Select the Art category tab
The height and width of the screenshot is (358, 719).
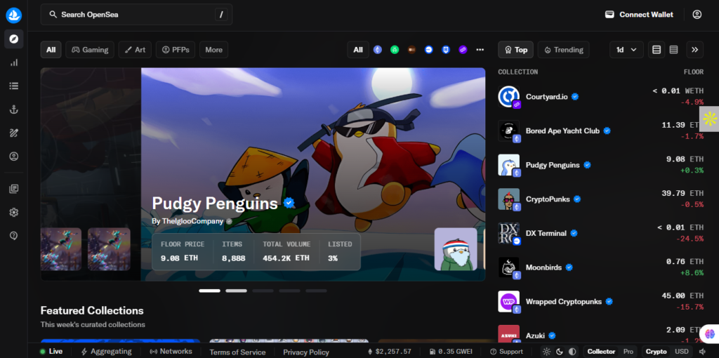pyautogui.click(x=135, y=50)
